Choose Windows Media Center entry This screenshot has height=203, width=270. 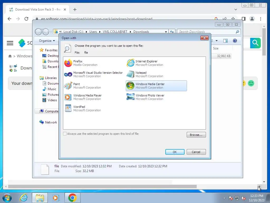pyautogui.click(x=156, y=86)
